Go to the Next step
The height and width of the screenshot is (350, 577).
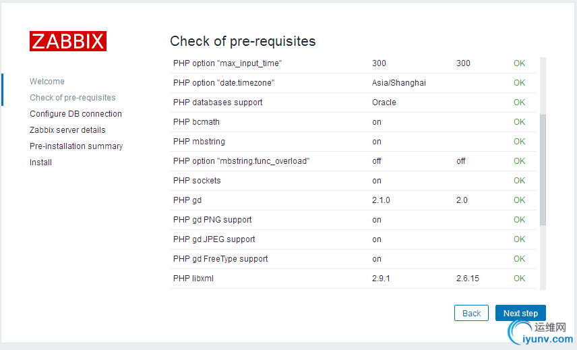pos(520,313)
